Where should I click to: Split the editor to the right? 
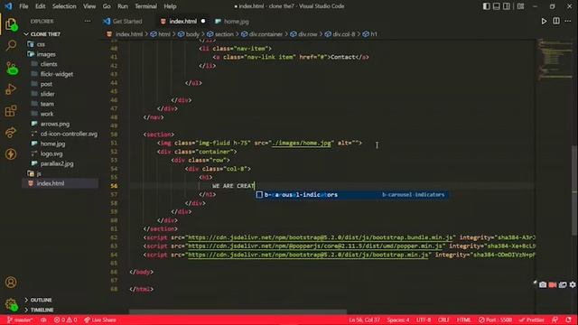click(x=556, y=21)
